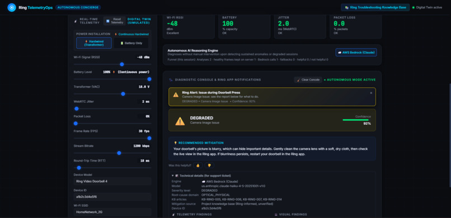451x218 pixels.
Task: Click the RECOMMENDED MITIGATION heading
Action: pos(201,143)
